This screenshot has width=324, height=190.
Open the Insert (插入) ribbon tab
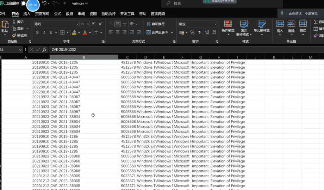(27, 14)
